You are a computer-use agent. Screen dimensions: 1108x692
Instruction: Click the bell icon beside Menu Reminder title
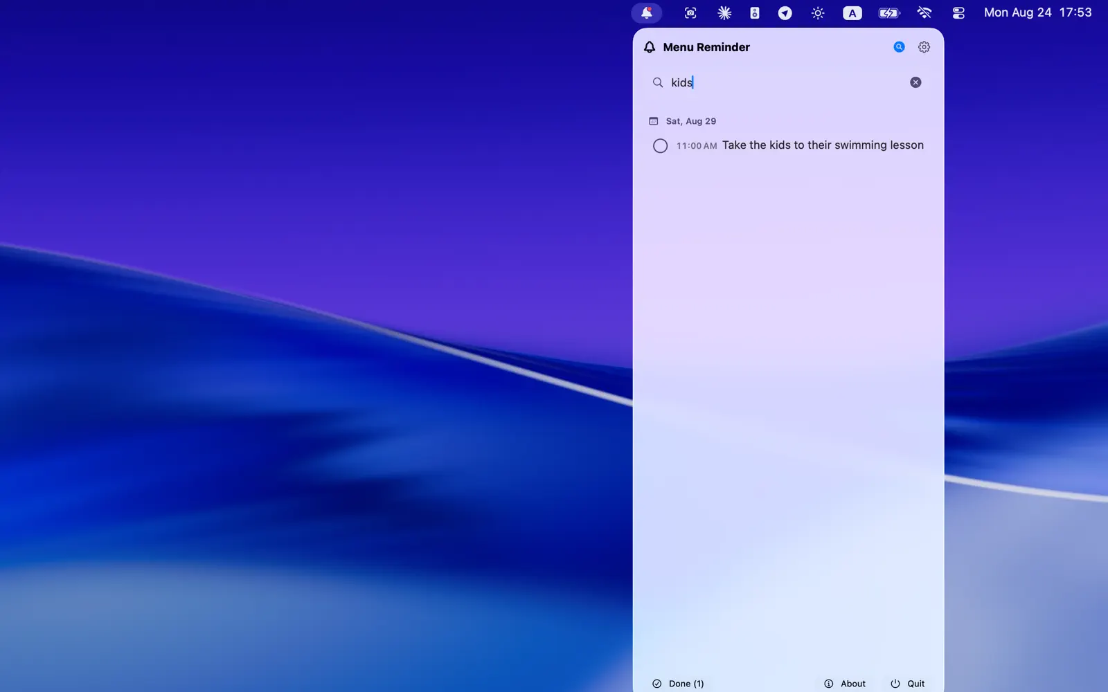650,47
